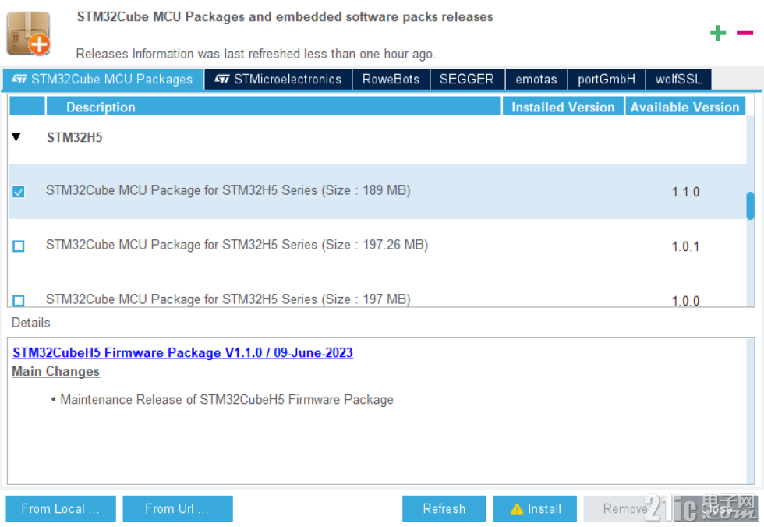The image size is (764, 527).
Task: Collapse the STM32H5 series group
Action: tap(16, 136)
